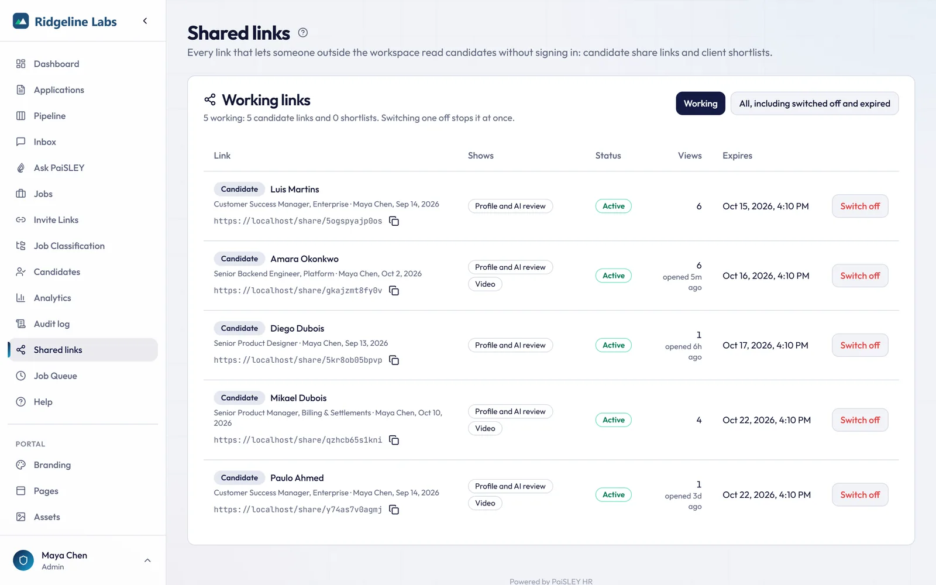936x585 pixels.
Task: Show all links including switched off and expired
Action: 814,104
